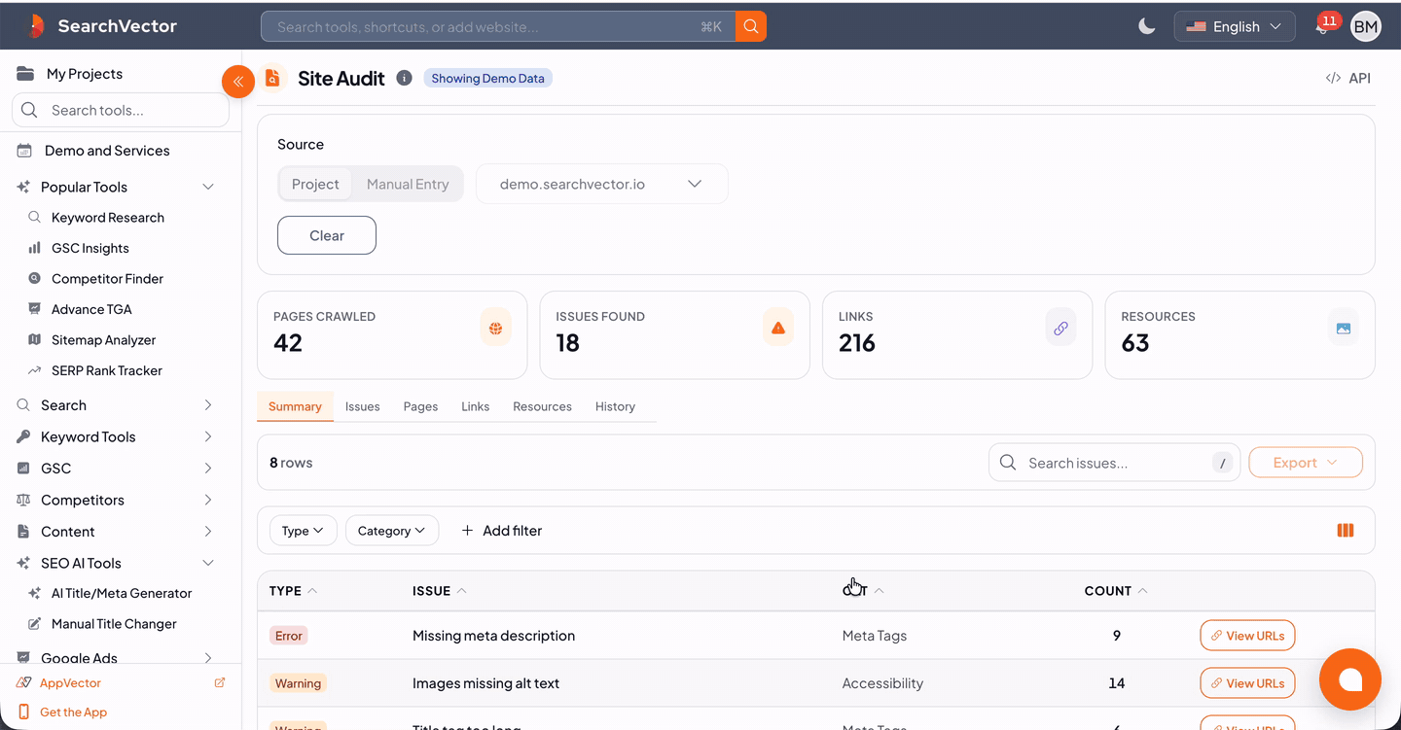
Task: View URLs for Missing meta description
Action: (x=1247, y=636)
